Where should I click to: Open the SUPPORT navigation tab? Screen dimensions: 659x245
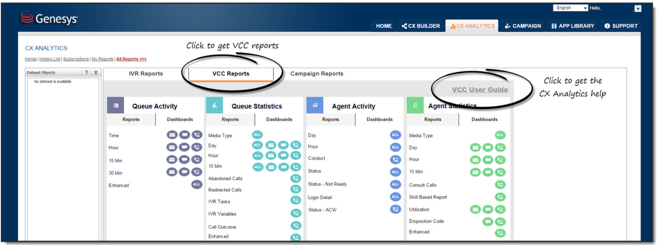[621, 26]
